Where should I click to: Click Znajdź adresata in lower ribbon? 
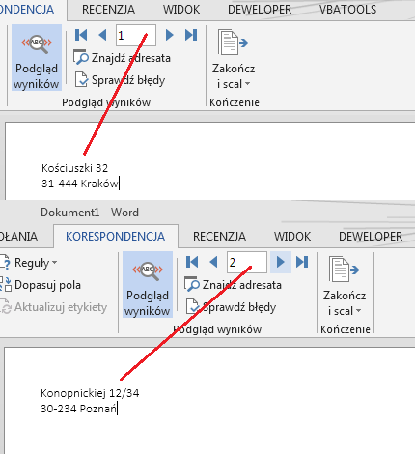pyautogui.click(x=233, y=285)
